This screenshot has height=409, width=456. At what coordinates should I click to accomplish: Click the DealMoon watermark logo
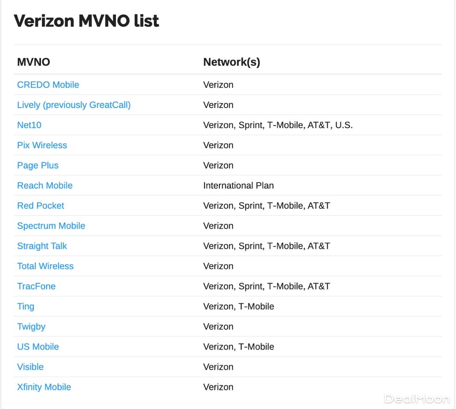(x=416, y=398)
